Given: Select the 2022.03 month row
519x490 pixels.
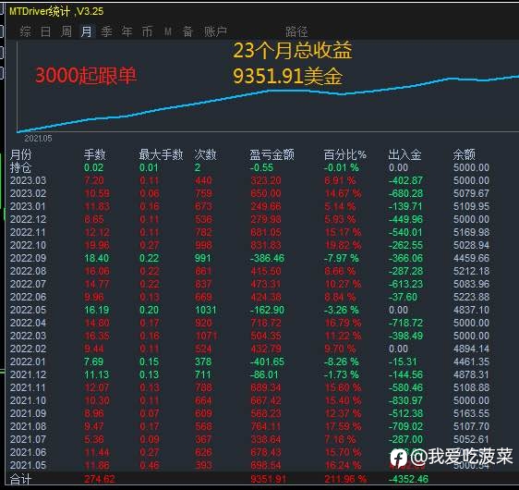Looking at the screenshot, I should (250, 336).
